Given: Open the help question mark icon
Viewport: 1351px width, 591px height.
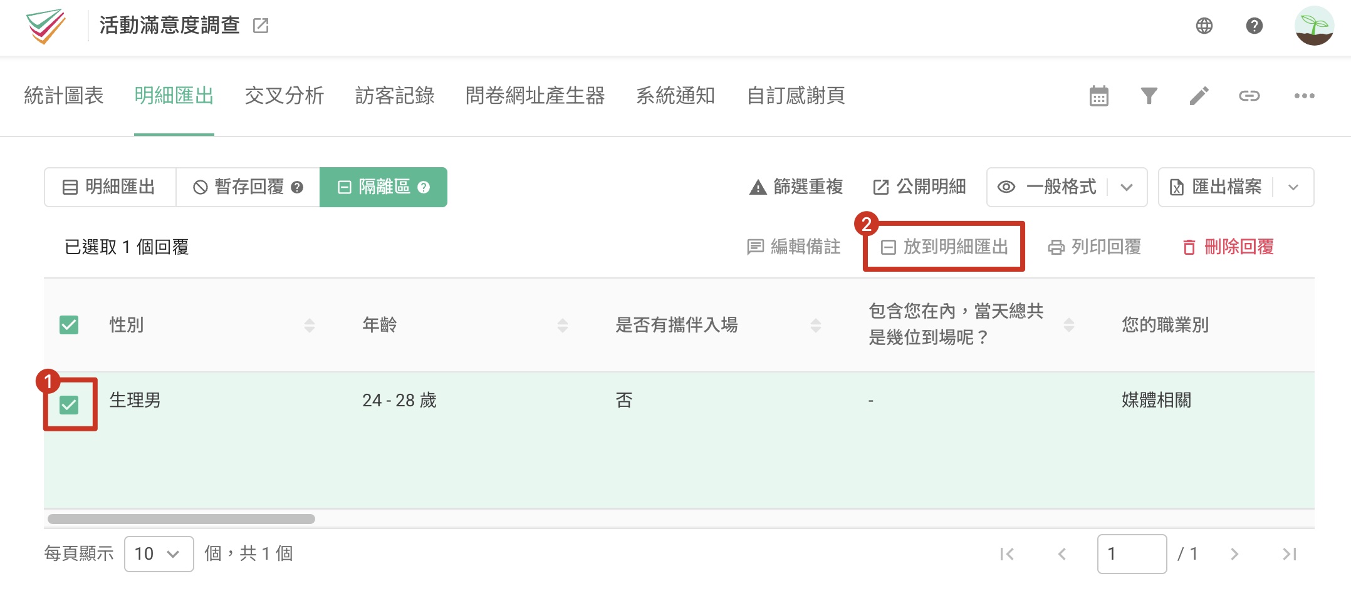Looking at the screenshot, I should pyautogui.click(x=1253, y=26).
